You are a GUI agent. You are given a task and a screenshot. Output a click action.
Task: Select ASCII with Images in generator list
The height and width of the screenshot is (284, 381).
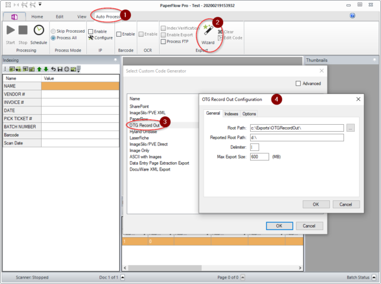(x=145, y=157)
